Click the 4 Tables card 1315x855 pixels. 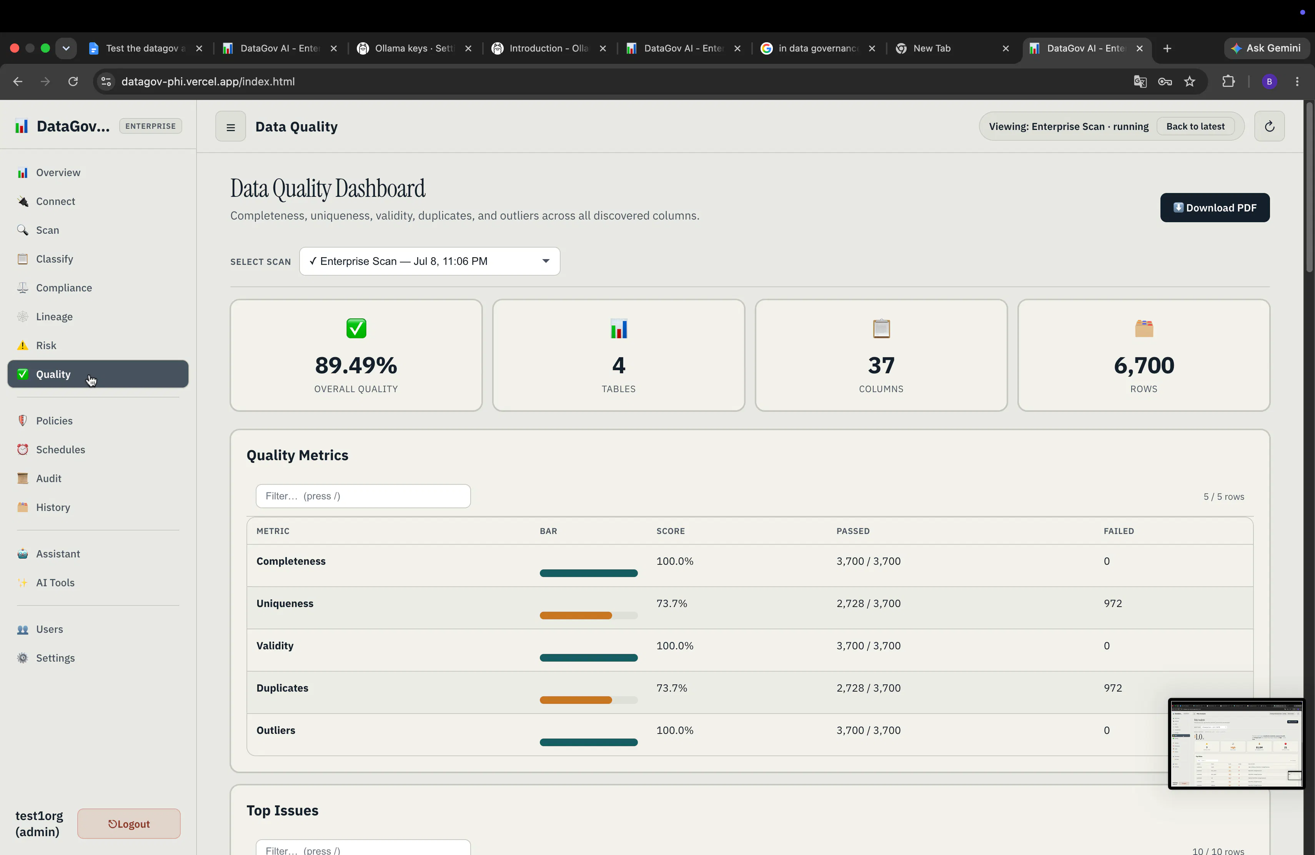(x=618, y=355)
